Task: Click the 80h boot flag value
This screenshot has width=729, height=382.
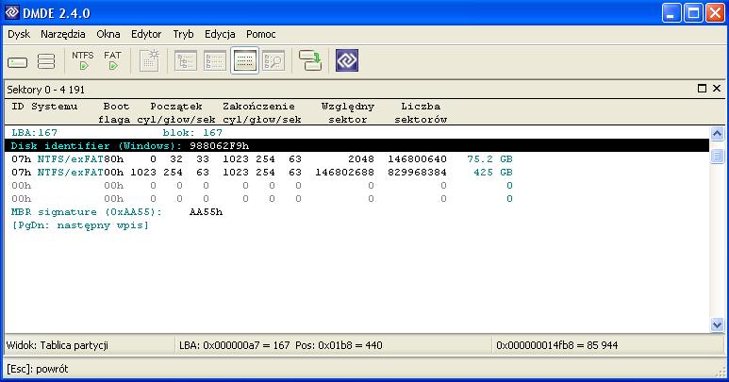Action: [113, 159]
